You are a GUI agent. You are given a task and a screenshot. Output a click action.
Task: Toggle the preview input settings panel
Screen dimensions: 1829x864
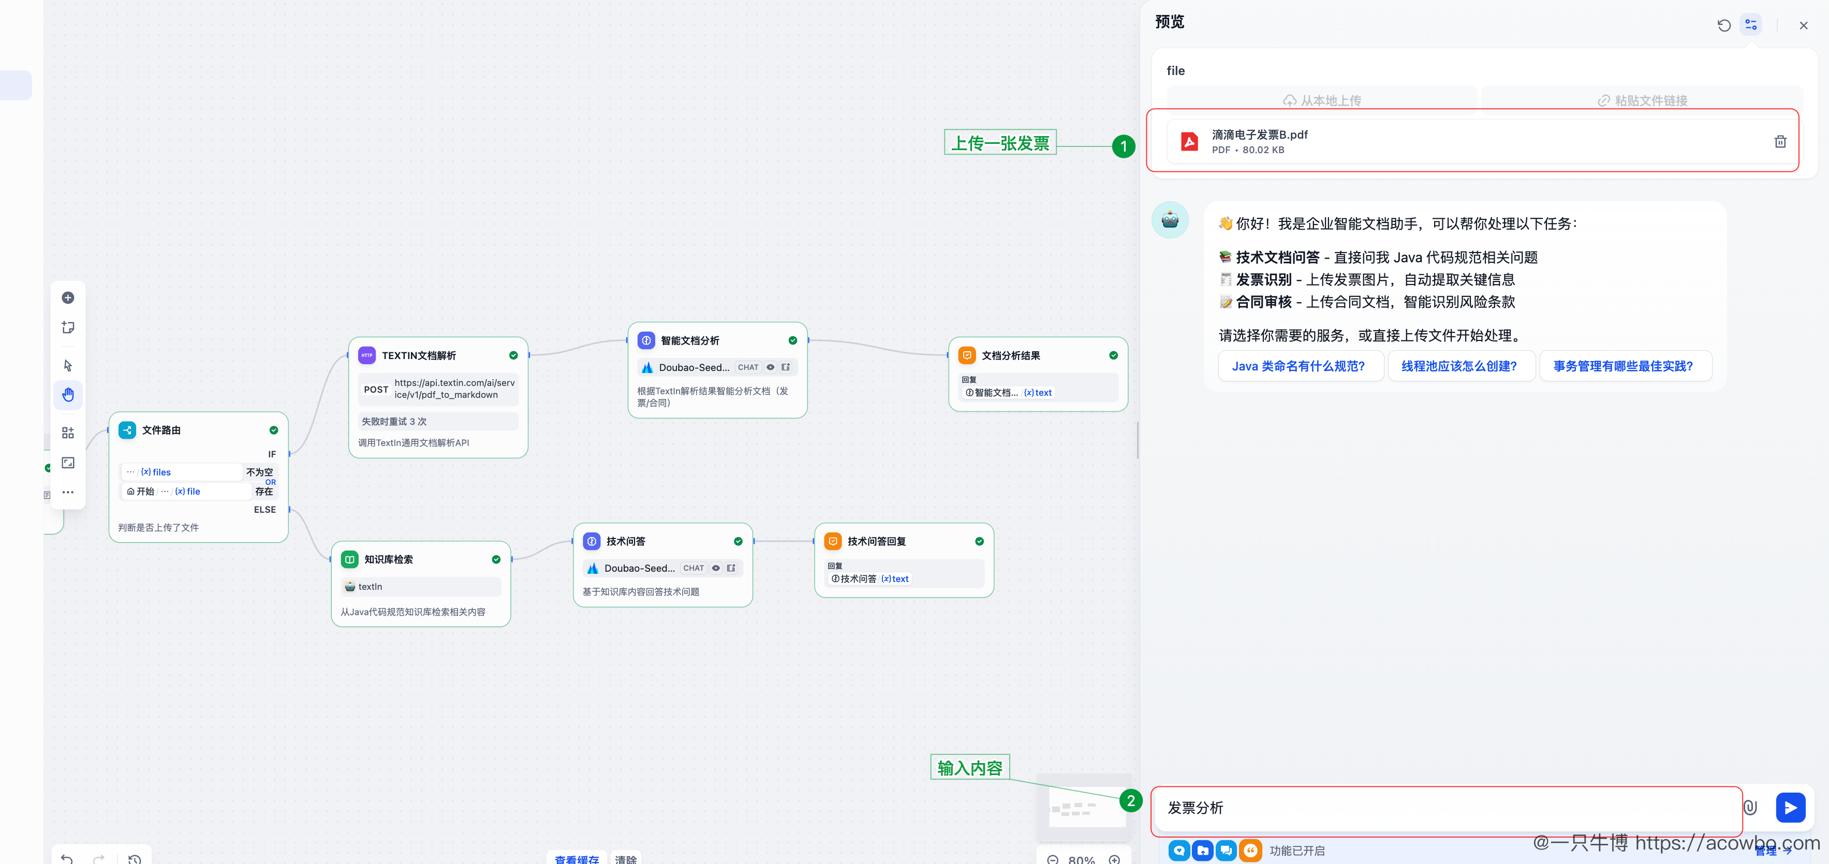coord(1751,25)
